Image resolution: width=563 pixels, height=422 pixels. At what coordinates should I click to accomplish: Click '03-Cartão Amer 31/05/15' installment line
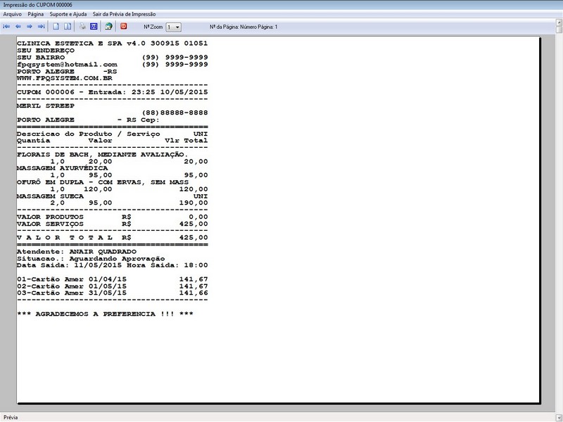pos(113,293)
